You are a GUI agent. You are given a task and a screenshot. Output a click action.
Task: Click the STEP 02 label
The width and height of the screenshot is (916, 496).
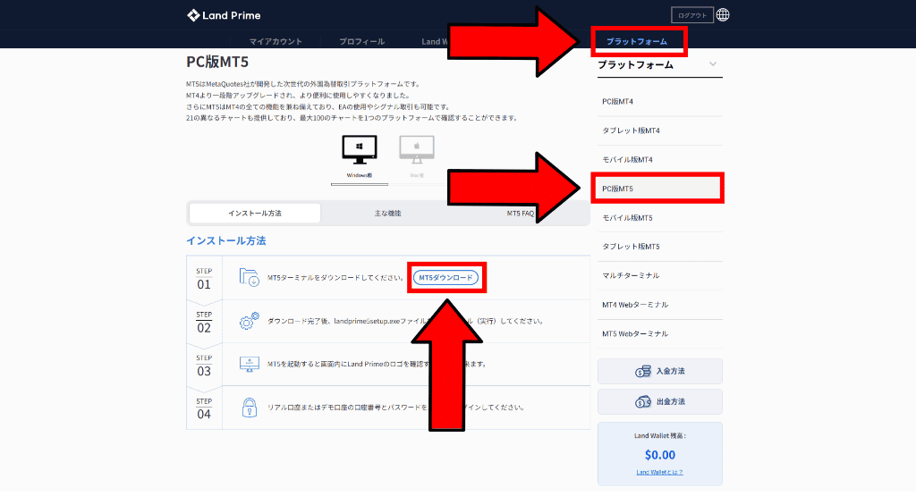pyautogui.click(x=204, y=322)
